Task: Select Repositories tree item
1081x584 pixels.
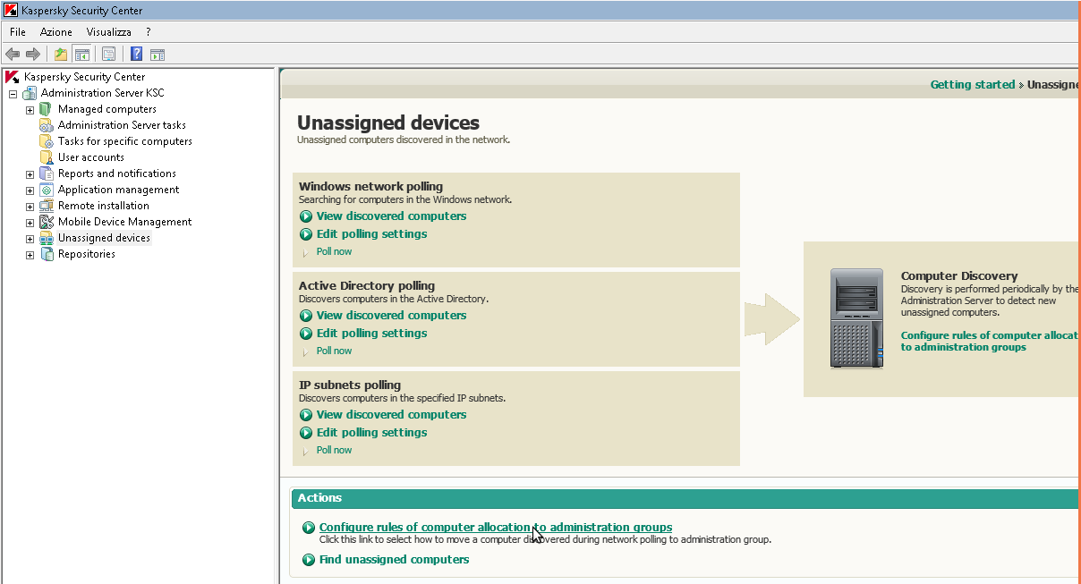Action: click(87, 254)
